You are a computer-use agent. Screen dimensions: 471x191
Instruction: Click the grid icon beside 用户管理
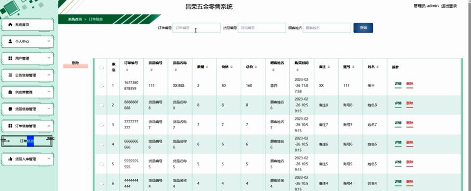11,58
